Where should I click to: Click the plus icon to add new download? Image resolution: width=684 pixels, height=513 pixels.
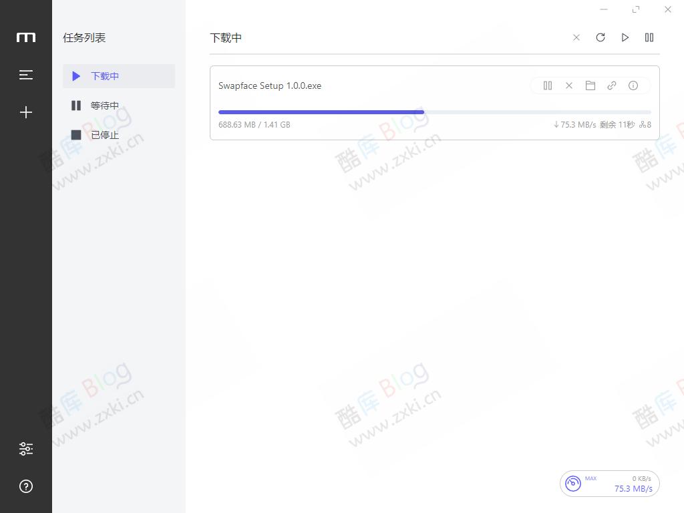point(26,112)
